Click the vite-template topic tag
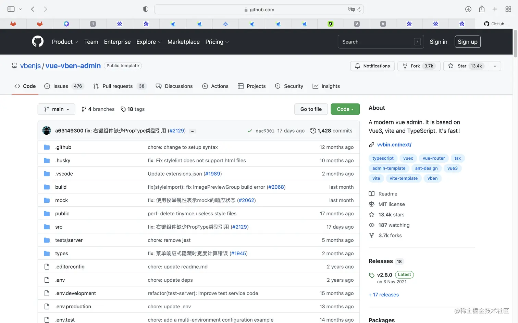 (404, 178)
